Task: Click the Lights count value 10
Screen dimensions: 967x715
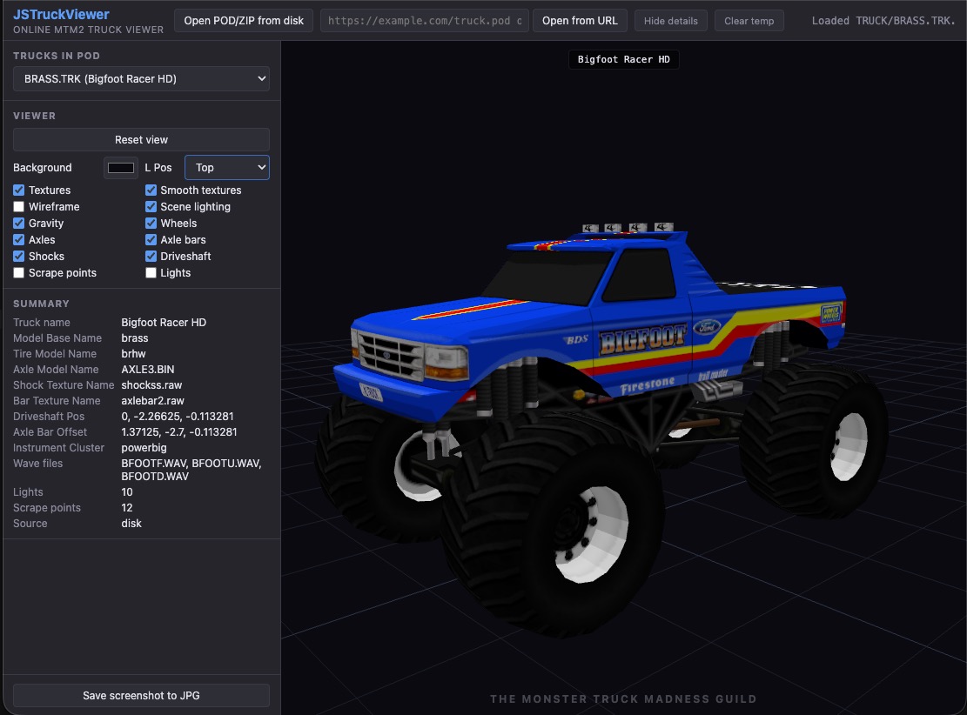Action: pos(126,491)
